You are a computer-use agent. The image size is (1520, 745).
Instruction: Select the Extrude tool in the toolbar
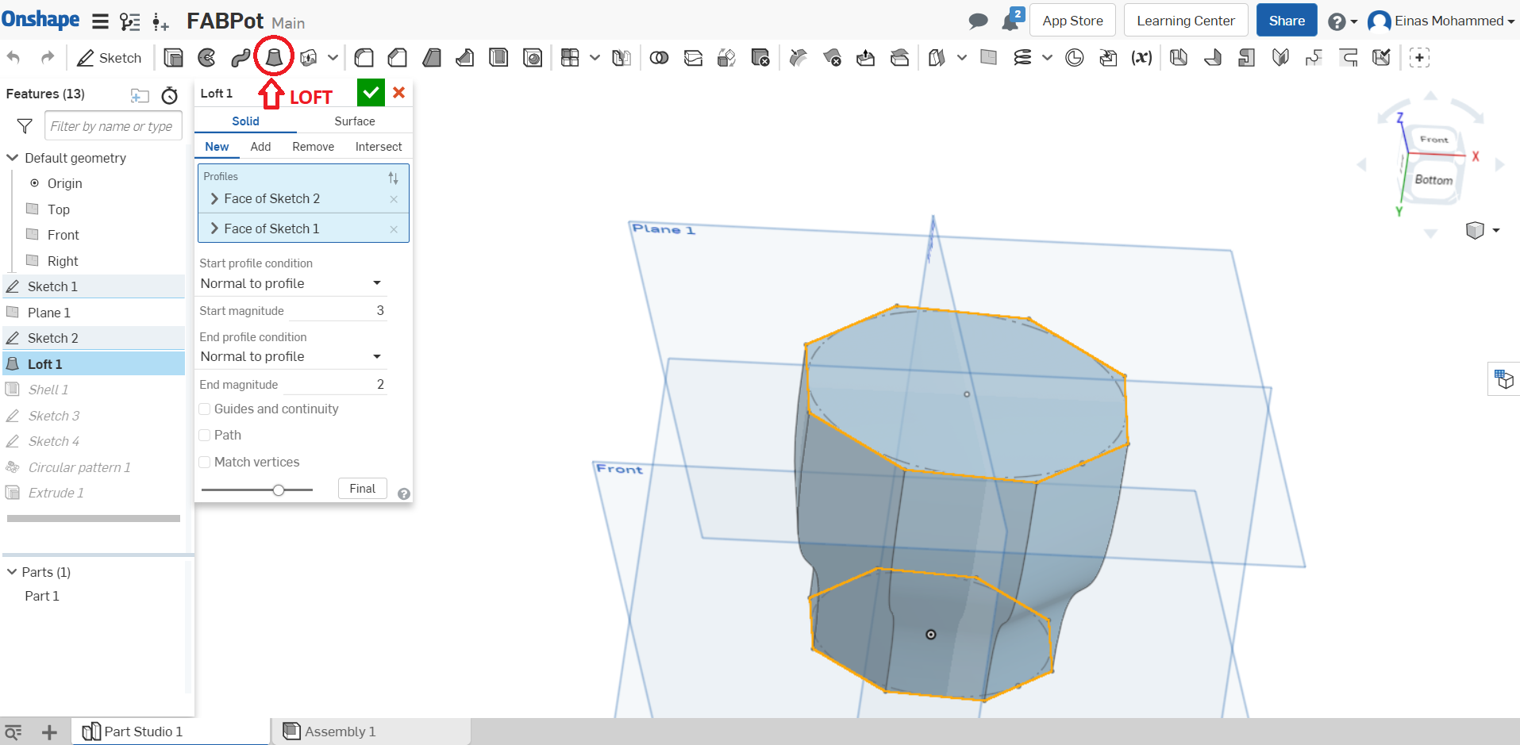pyautogui.click(x=173, y=58)
